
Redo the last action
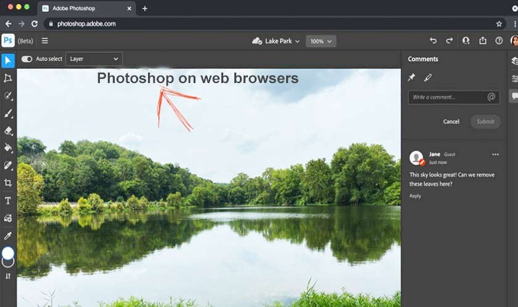pos(450,41)
